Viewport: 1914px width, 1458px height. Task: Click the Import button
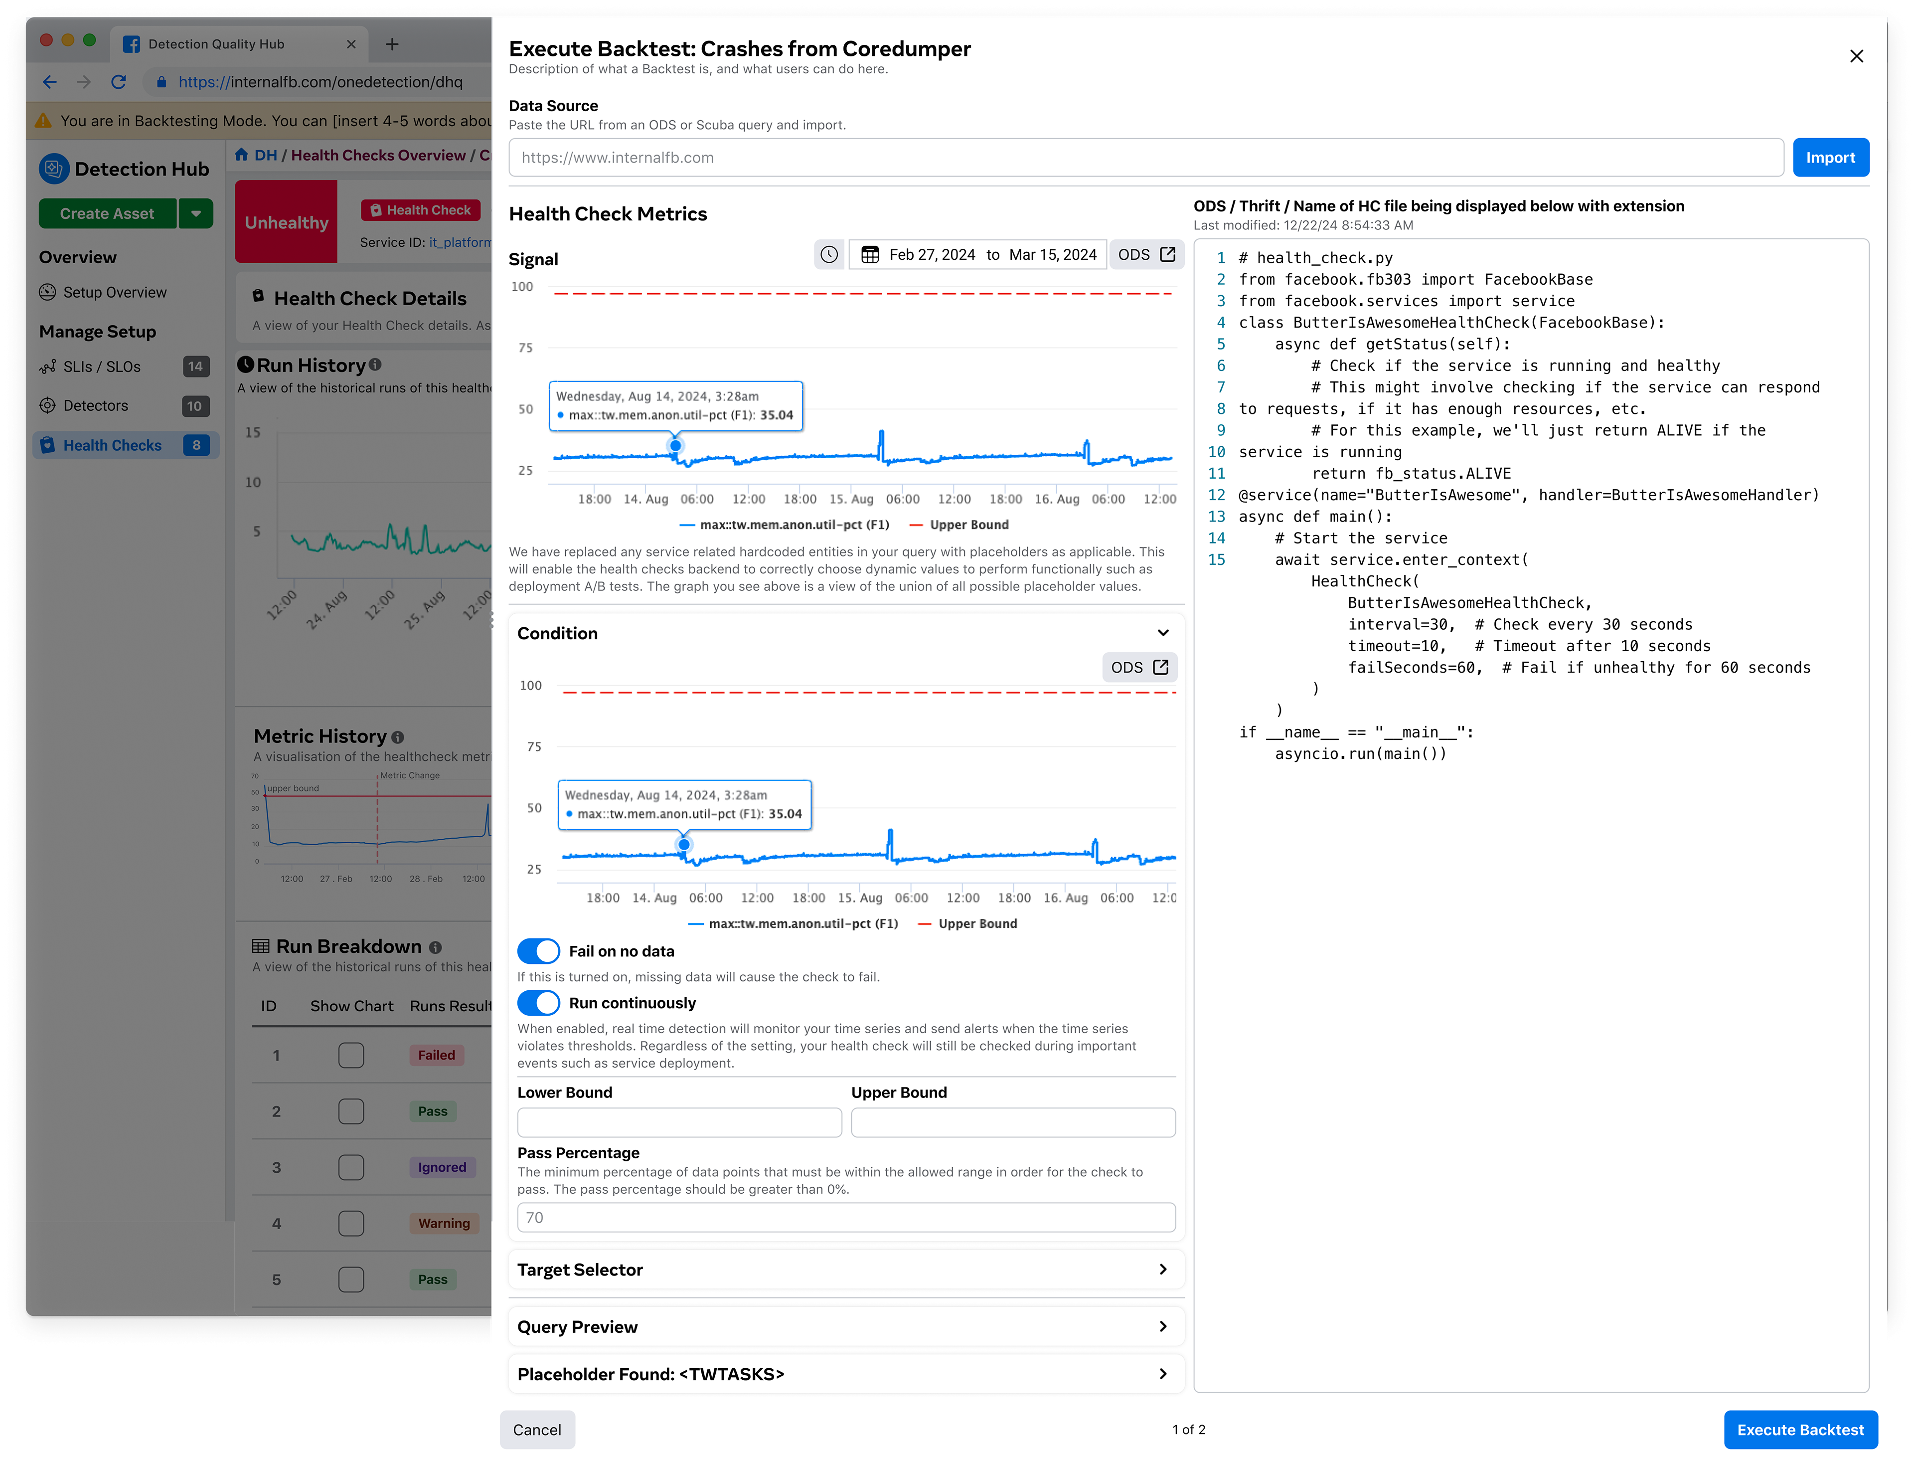coord(1830,157)
